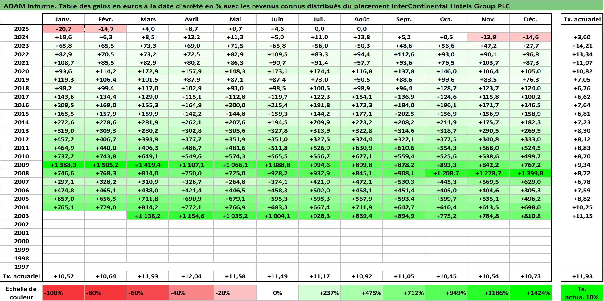Select the +215,4 cell in 2016
604x301 pixels.
point(277,105)
